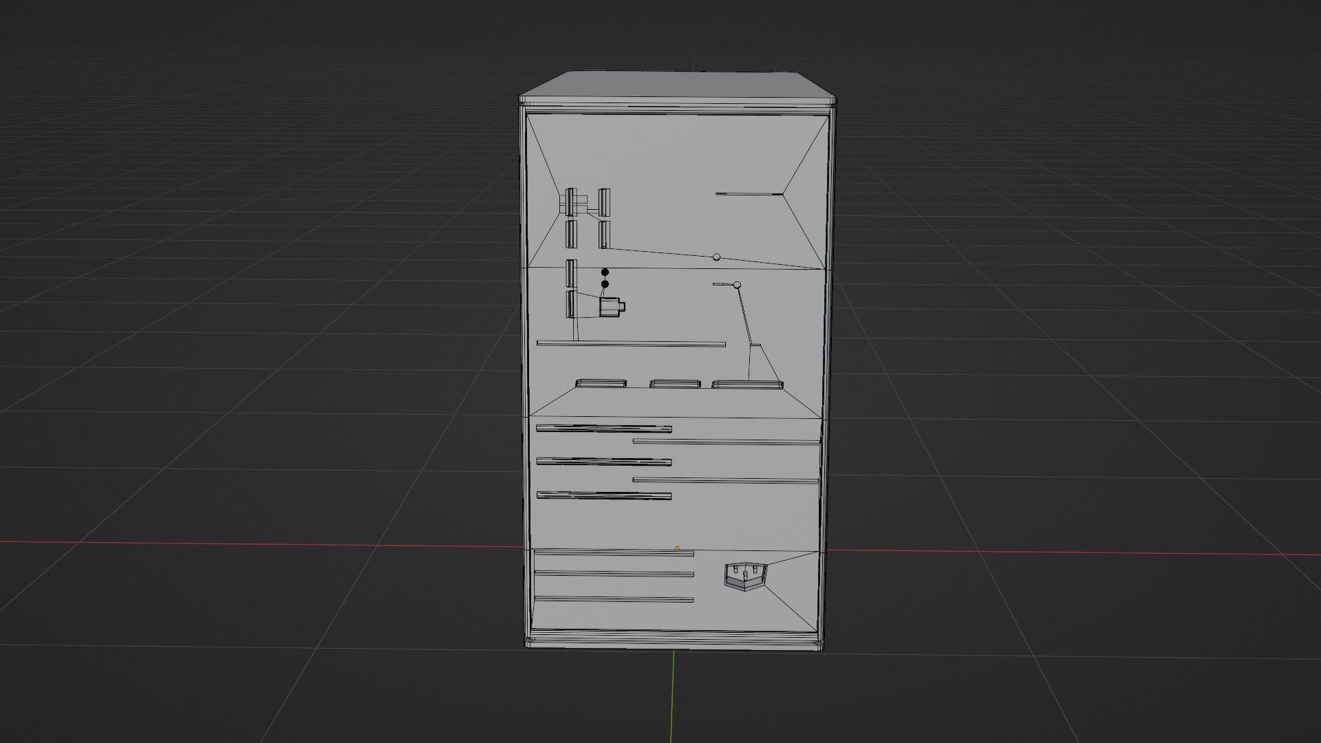
Task: Select the leftmost of three flat slots
Action: pyautogui.click(x=601, y=383)
